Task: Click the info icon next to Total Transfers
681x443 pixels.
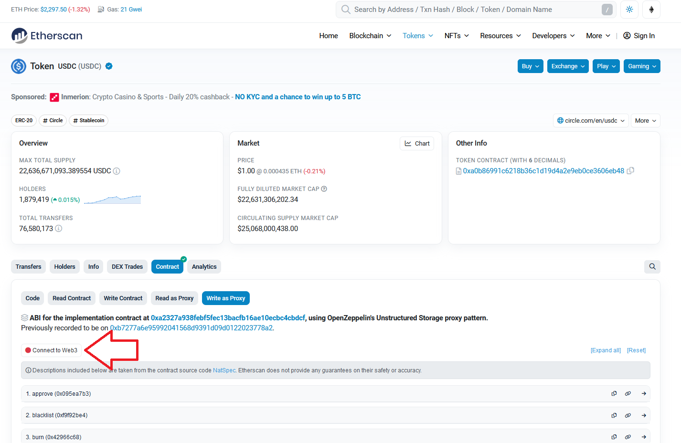Action: (59, 229)
